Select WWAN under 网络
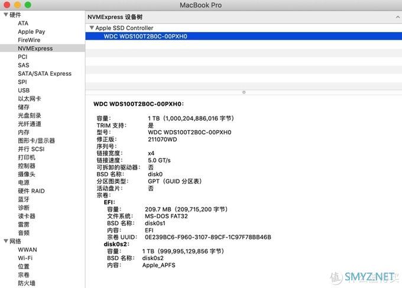 [27, 250]
